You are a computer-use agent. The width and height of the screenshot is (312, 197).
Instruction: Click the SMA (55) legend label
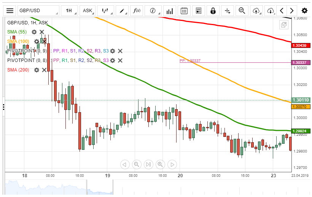17,32
